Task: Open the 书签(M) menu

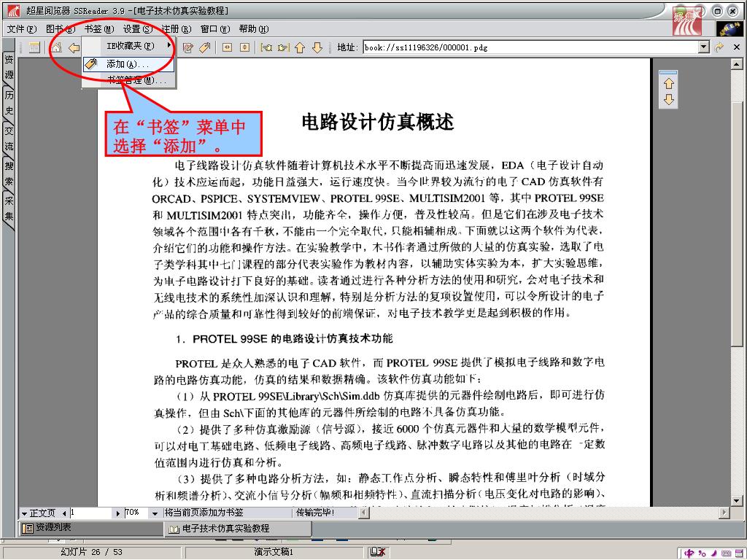Action: [x=99, y=29]
